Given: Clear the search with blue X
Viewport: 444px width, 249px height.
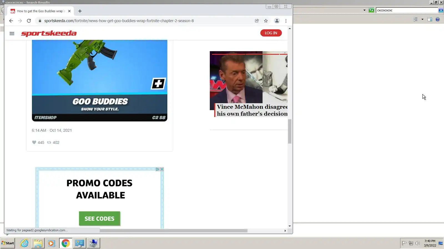Looking at the screenshot, I should point(441,10).
